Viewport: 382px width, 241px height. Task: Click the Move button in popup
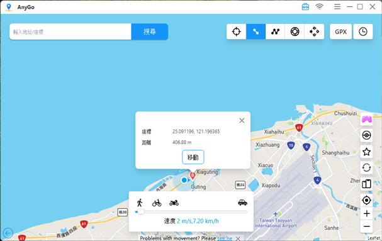coord(193,157)
